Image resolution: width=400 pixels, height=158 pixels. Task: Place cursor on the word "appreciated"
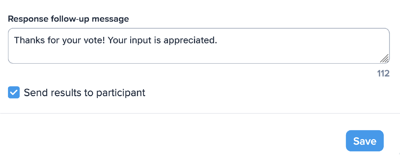click(190, 40)
